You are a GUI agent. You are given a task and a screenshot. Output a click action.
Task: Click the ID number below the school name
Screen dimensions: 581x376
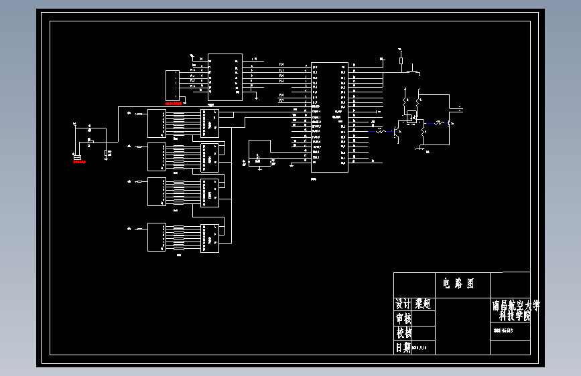[x=503, y=331]
